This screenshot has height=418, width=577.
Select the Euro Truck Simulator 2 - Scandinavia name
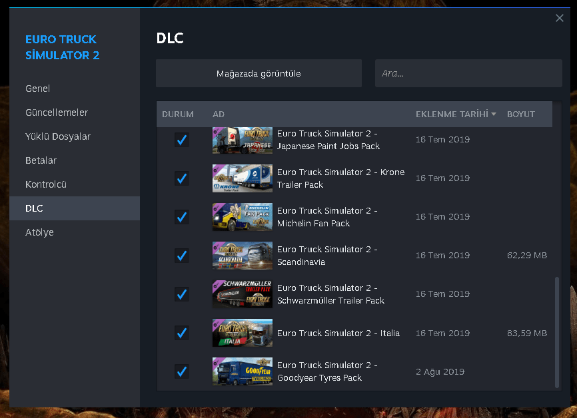tap(327, 256)
